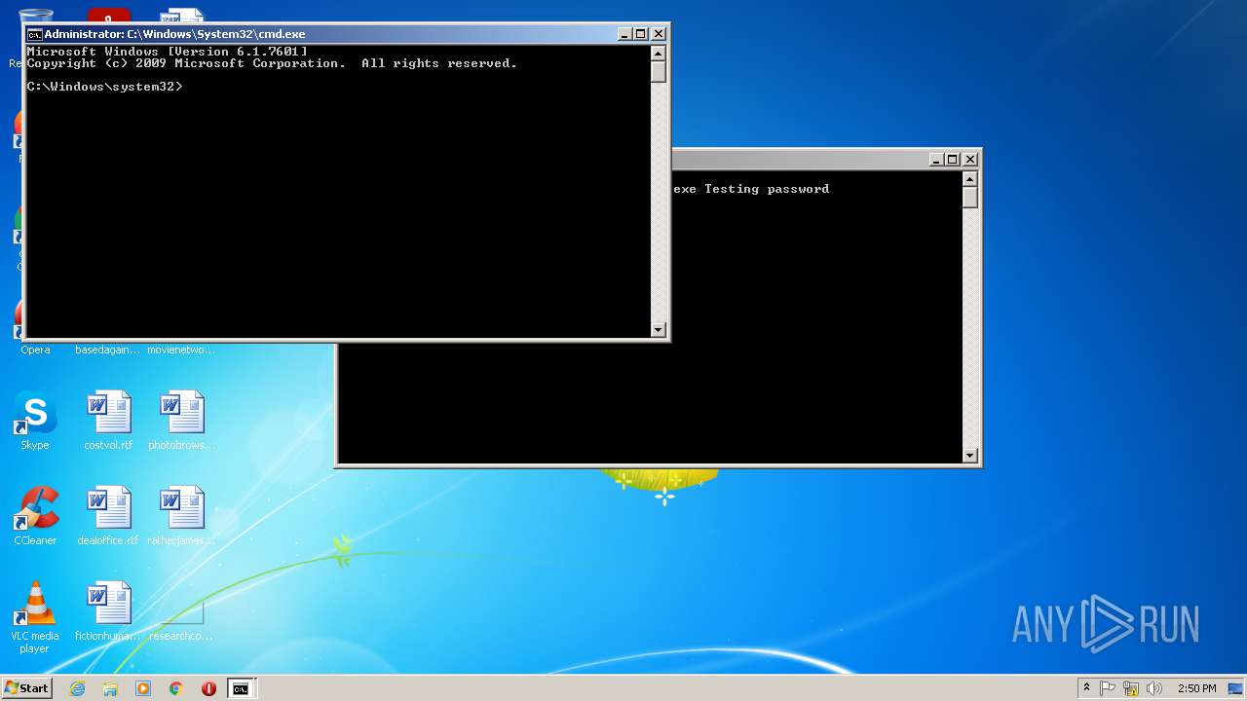Launch Windows Media Player from taskbar
Screen dimensions: 1247x701
(143, 688)
